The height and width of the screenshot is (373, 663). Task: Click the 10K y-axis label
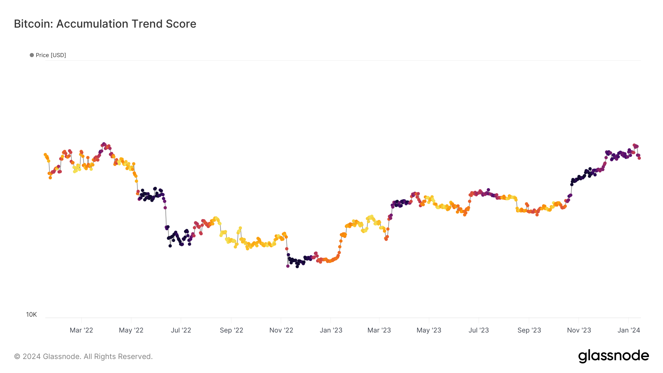[31, 314]
